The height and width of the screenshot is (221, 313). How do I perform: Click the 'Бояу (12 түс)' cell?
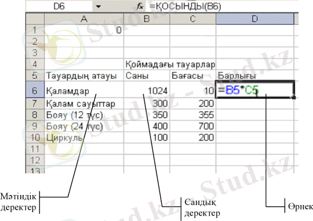point(84,115)
